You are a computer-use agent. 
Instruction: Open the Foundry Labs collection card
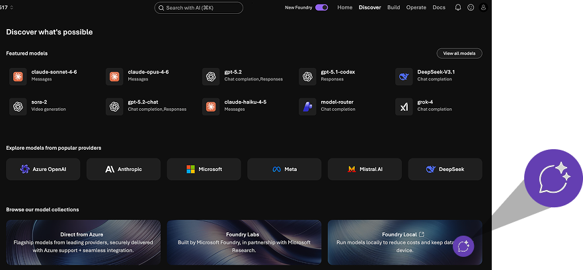tap(244, 242)
